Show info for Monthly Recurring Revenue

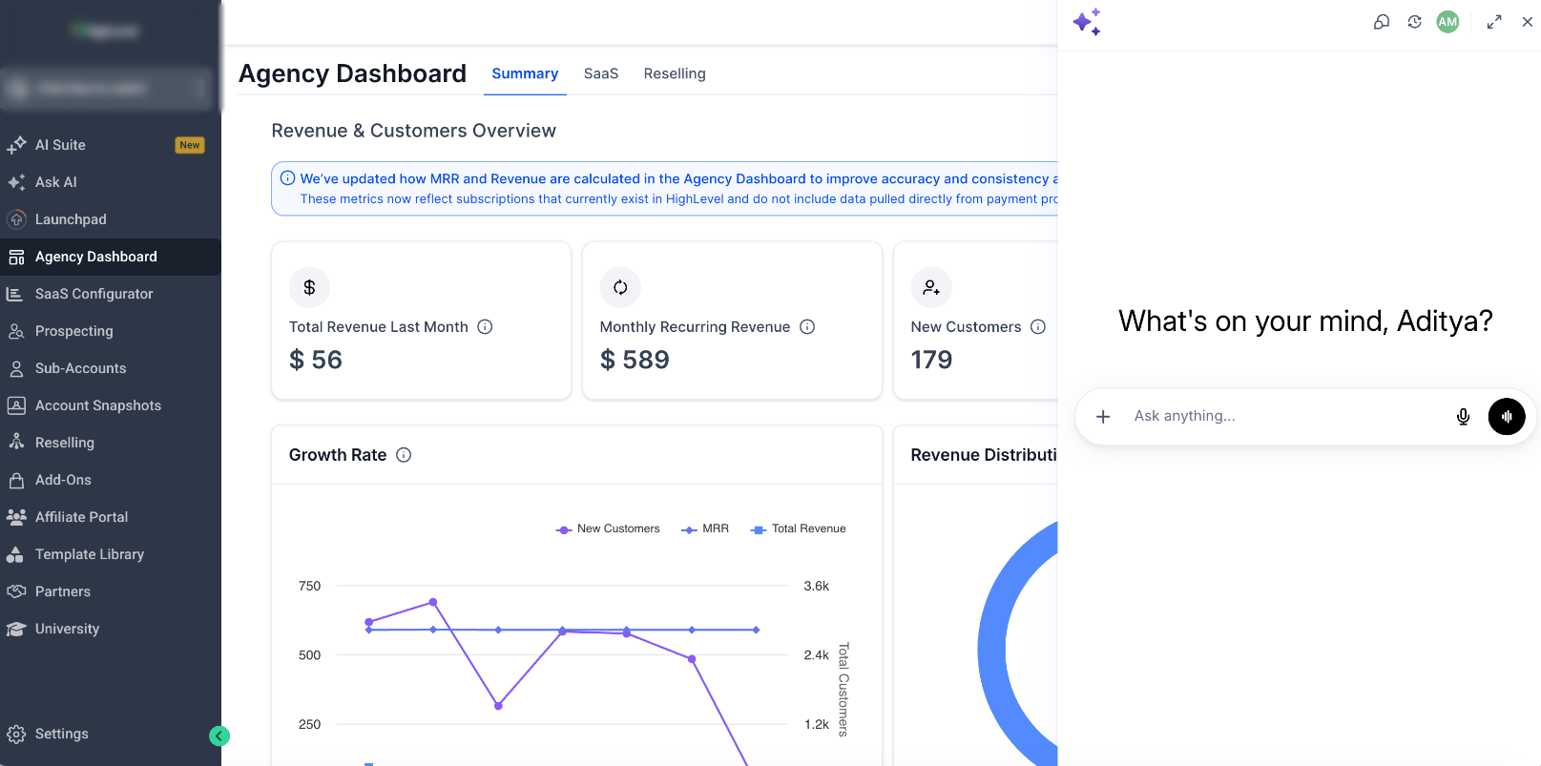pyautogui.click(x=807, y=326)
